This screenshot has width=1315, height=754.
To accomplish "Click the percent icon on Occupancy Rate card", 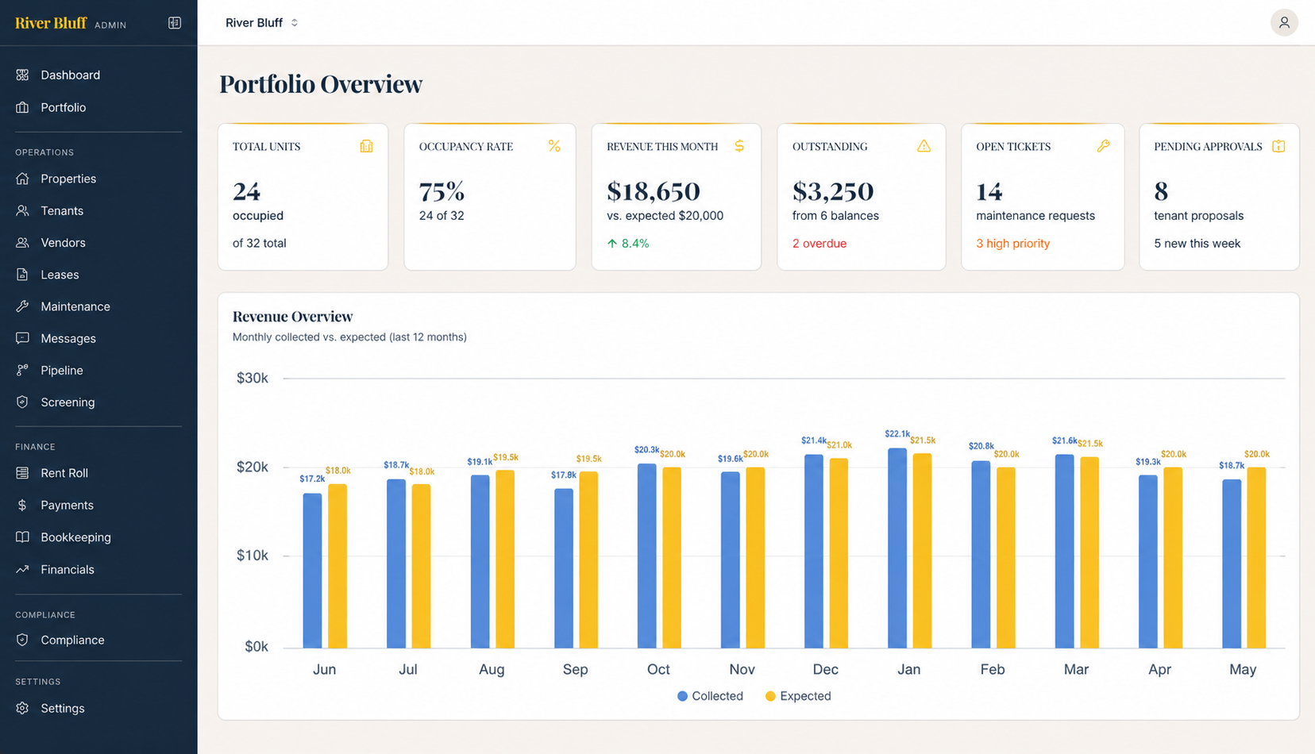I will (x=554, y=146).
